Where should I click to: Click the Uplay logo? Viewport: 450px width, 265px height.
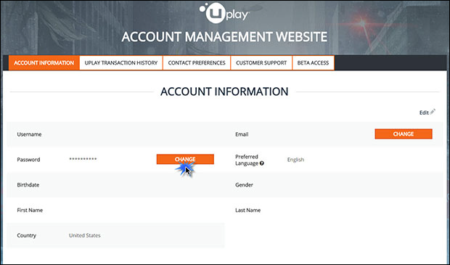[x=224, y=13]
